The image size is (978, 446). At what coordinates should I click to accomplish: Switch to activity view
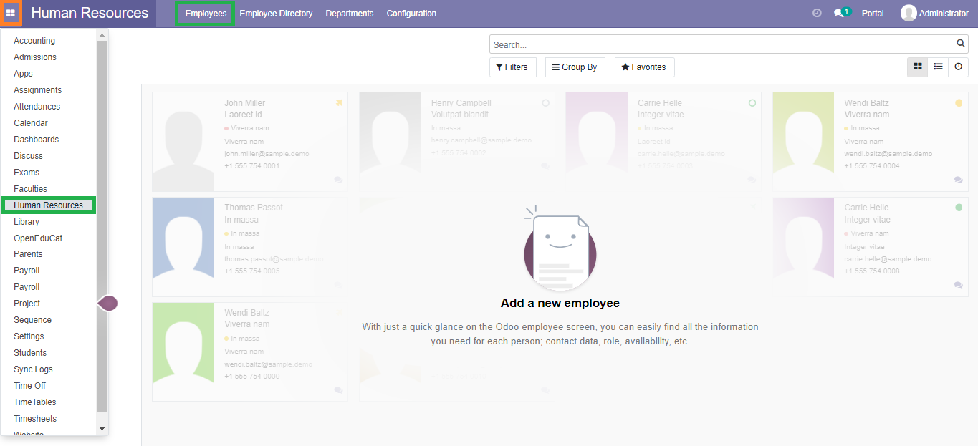pyautogui.click(x=959, y=67)
